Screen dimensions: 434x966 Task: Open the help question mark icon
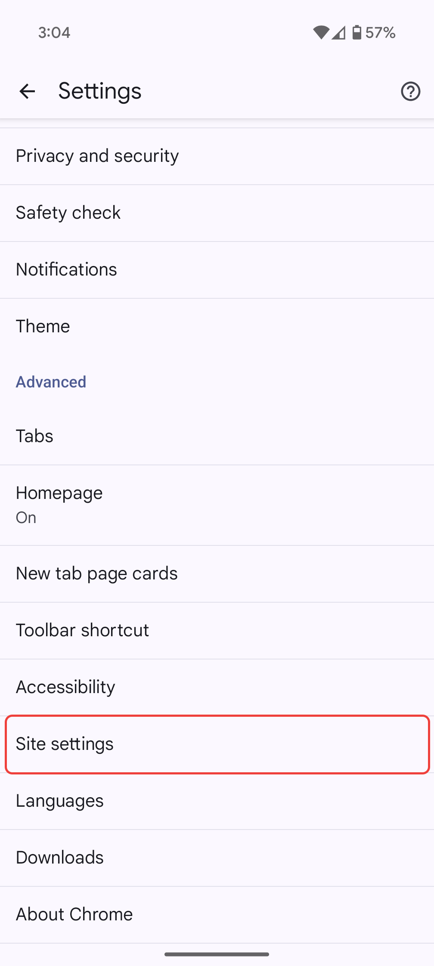(x=410, y=91)
